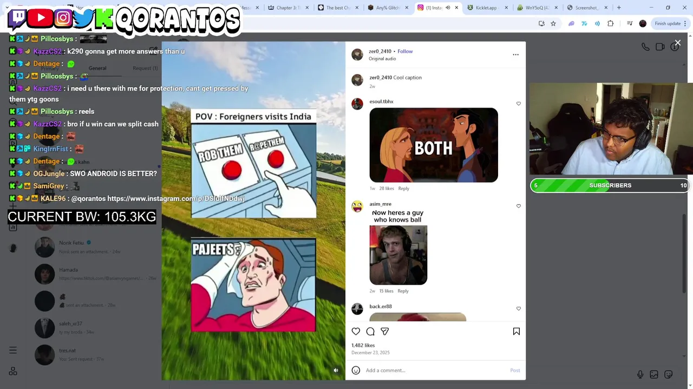Click the green subscribers goal progress bar
The height and width of the screenshot is (389, 693).
[x=610, y=185]
